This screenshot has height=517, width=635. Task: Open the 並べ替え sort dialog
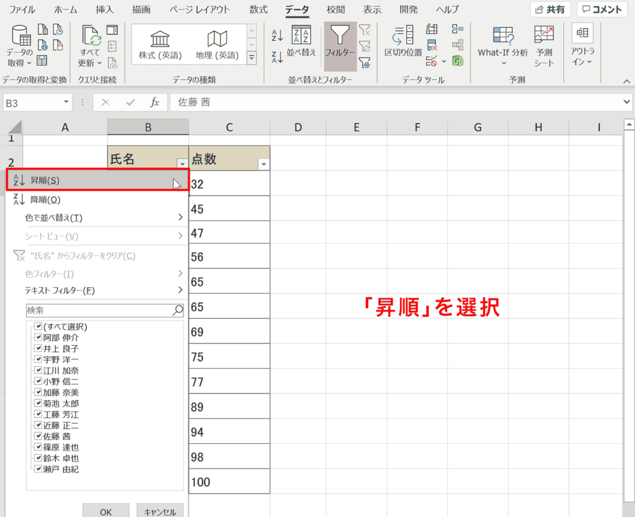click(x=301, y=41)
